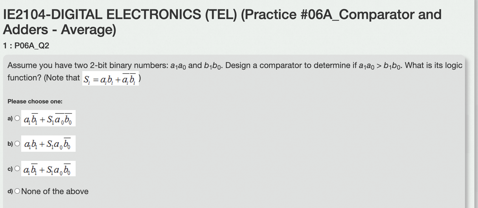The width and height of the screenshot is (478, 208).
Task: Choose the 'None of the above' option
Action: tap(17, 191)
